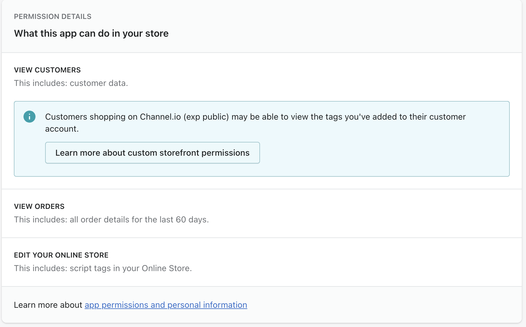The height and width of the screenshot is (327, 526).
Task: Click 'Channel.io (exp public)' text in banner
Action: tap(184, 117)
